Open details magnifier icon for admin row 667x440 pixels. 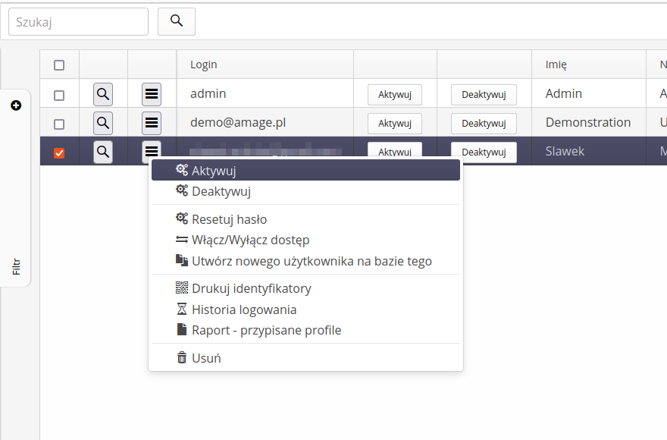click(x=103, y=94)
